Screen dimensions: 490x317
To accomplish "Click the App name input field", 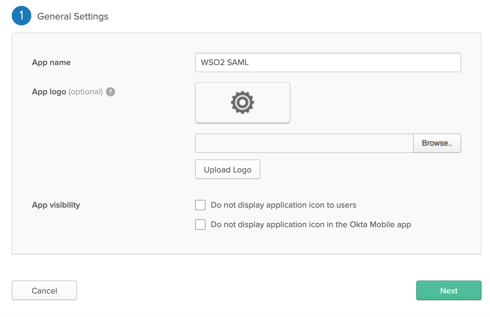I will point(328,62).
